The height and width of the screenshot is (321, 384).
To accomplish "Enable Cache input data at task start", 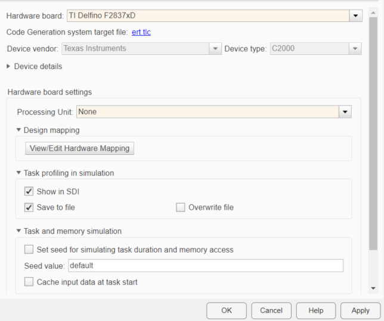I will click(29, 282).
